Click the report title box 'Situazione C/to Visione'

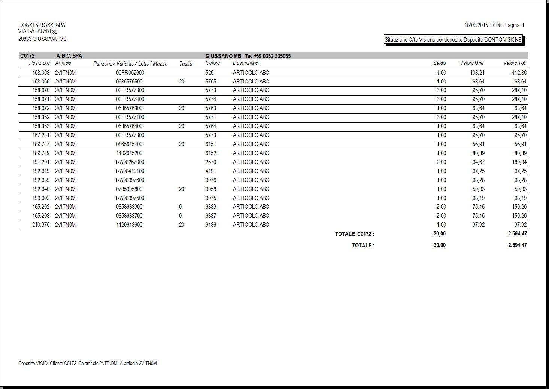(453, 40)
